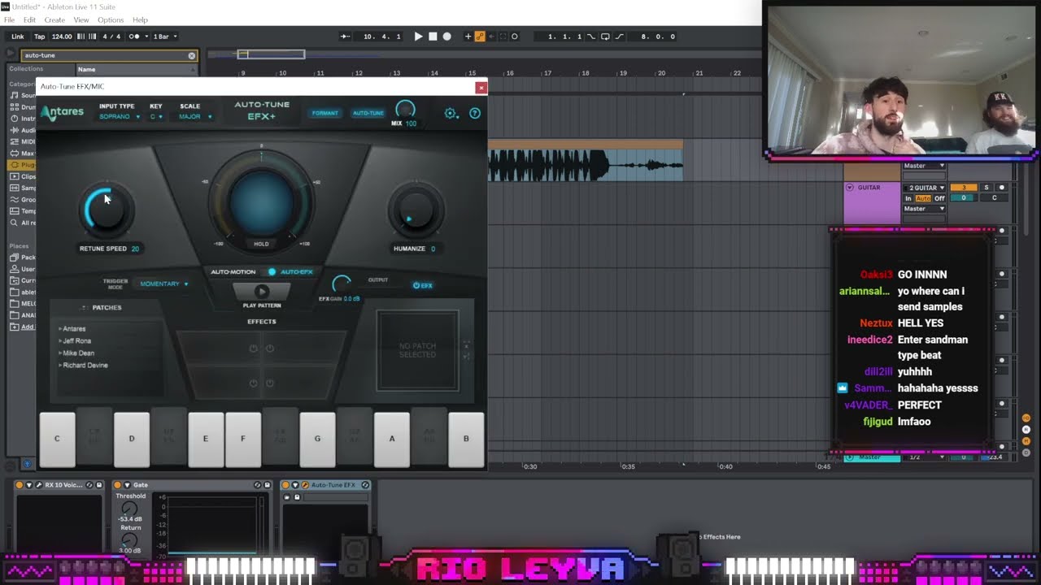Click the D key on Auto-Tune keyboard
The image size is (1041, 585).
coord(131,440)
